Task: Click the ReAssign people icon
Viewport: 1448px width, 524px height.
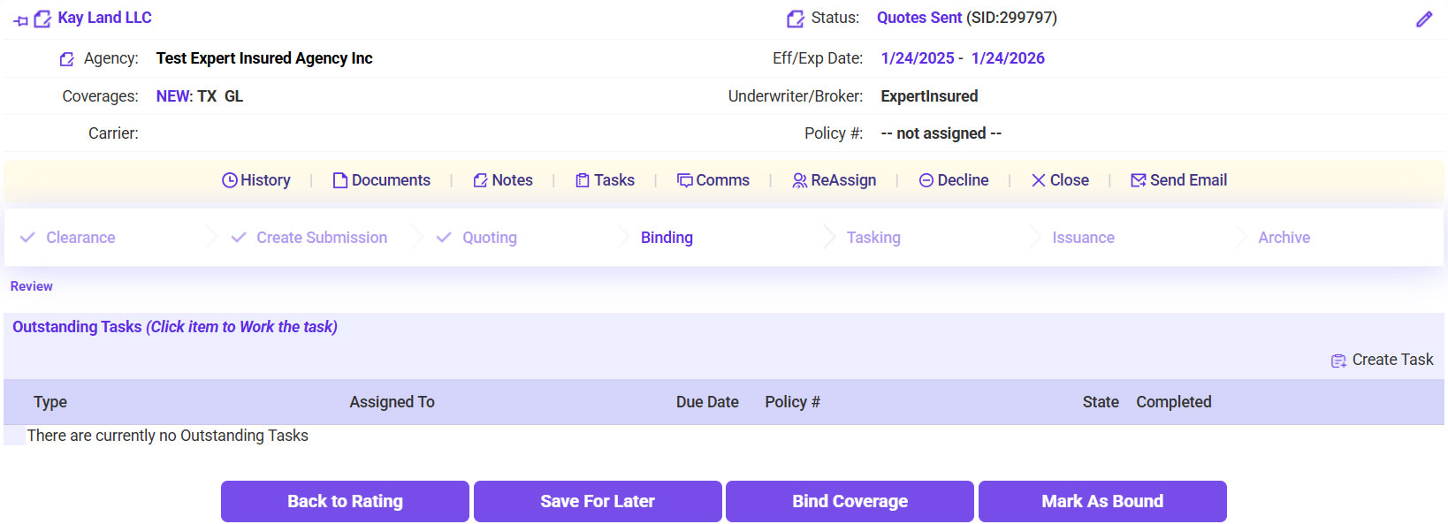Action: (x=800, y=180)
